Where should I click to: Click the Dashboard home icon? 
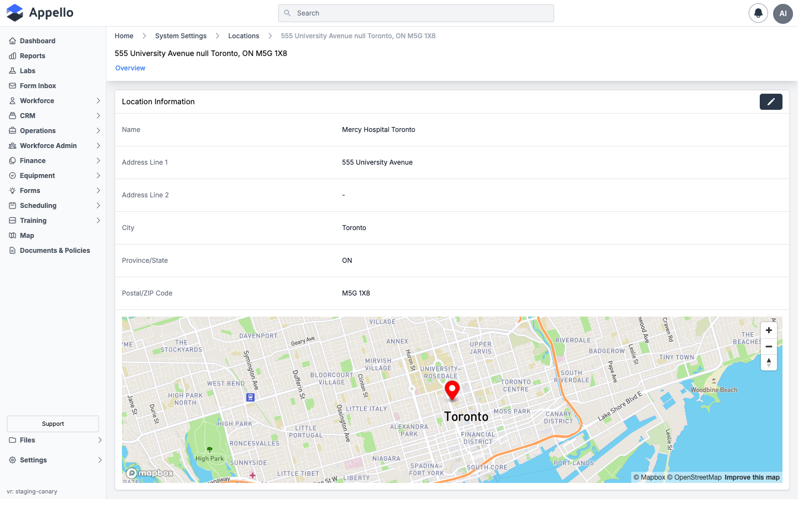pos(12,41)
